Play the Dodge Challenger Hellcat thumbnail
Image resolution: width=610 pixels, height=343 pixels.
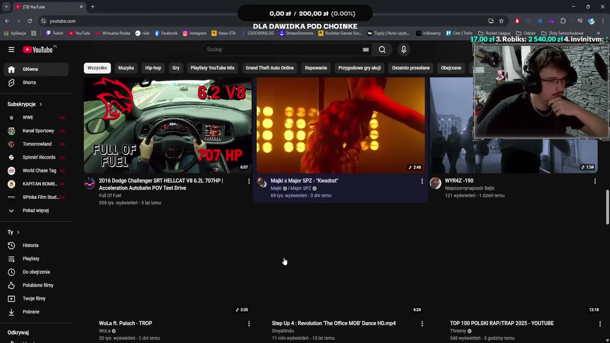coord(168,125)
